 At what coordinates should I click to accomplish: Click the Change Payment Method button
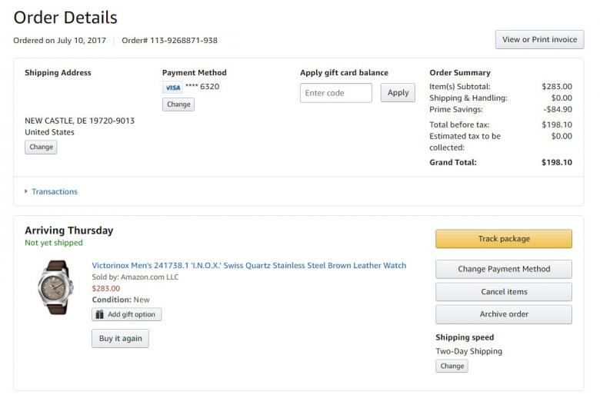pyautogui.click(x=503, y=269)
